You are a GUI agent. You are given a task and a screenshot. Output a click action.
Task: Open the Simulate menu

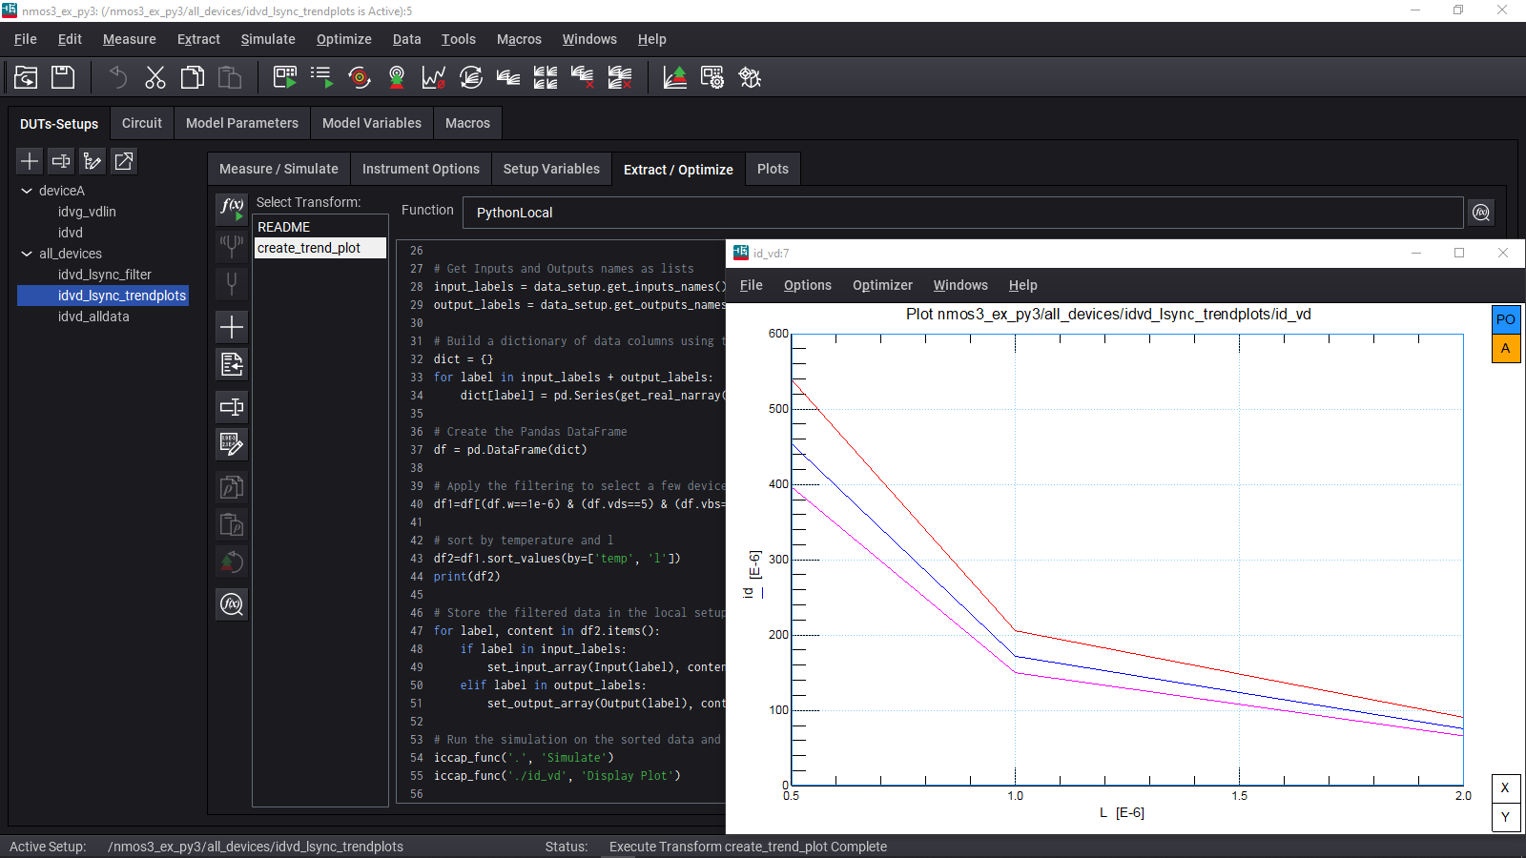coord(267,39)
